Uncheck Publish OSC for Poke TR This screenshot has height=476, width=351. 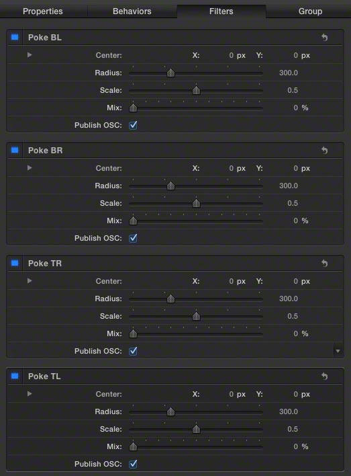pos(133,351)
